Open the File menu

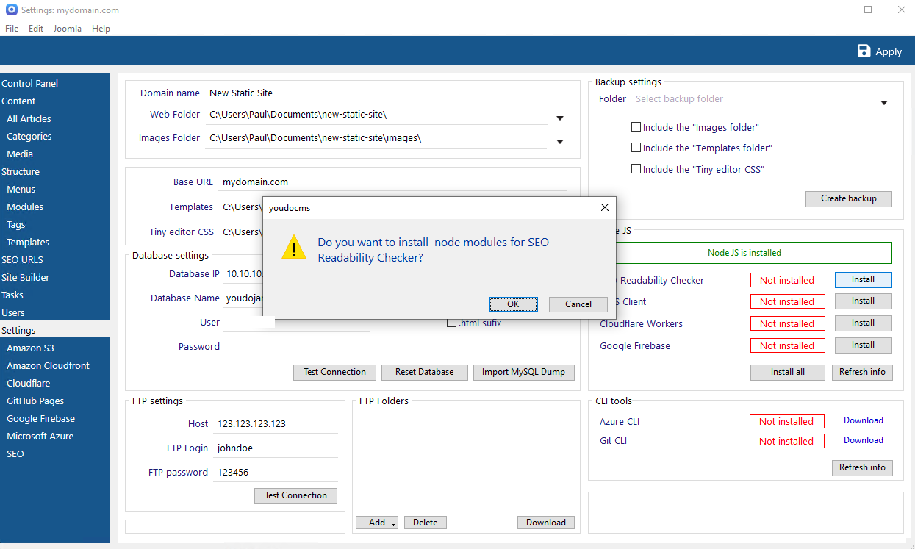(12, 29)
